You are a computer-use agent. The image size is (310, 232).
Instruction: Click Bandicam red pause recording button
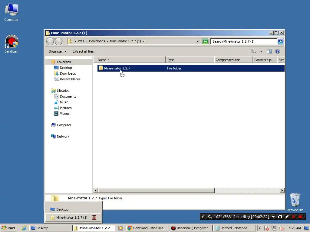click(x=293, y=217)
